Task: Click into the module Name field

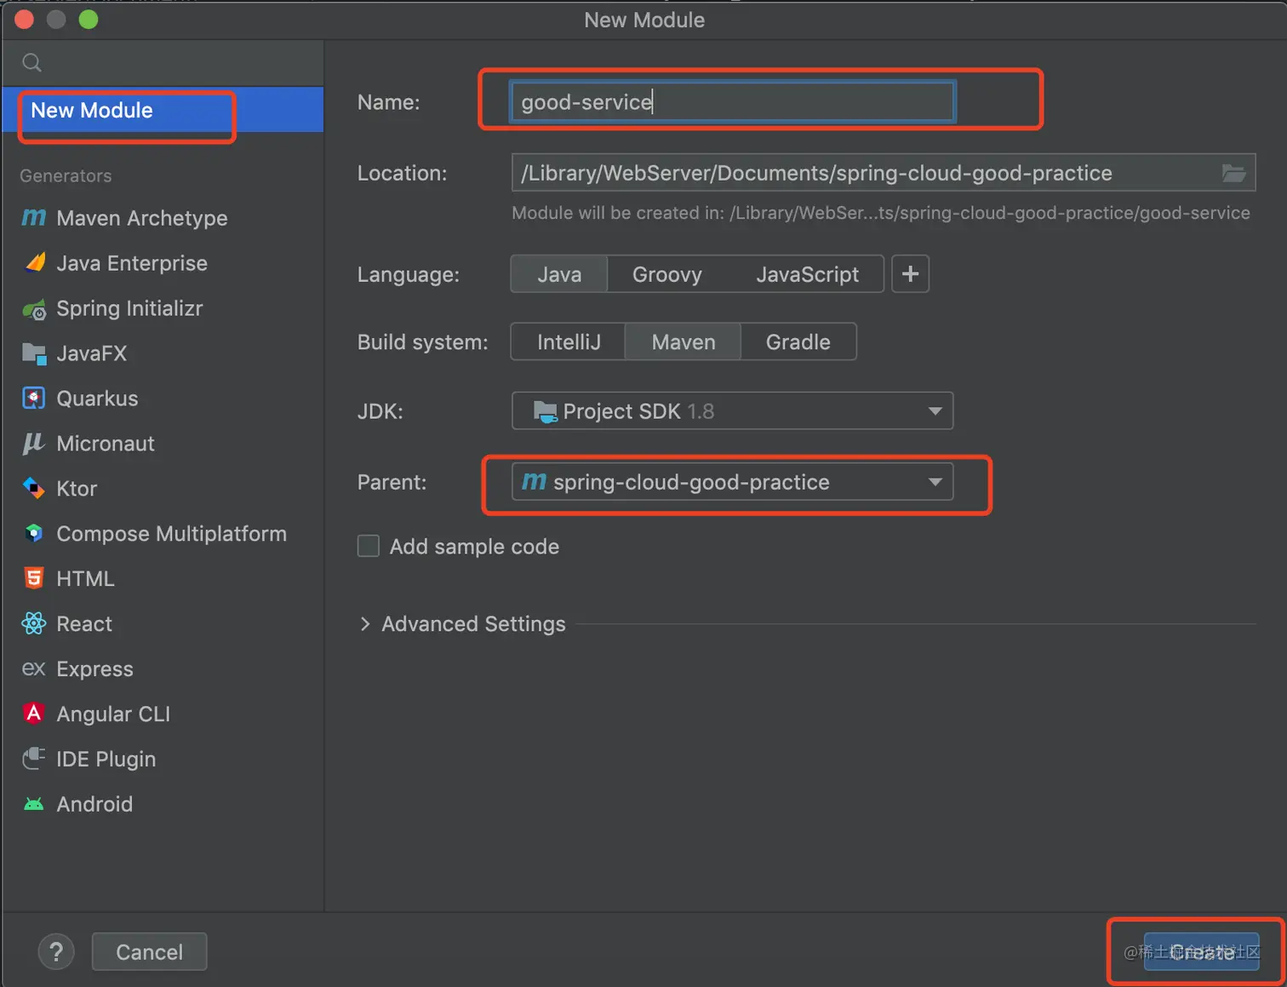Action: click(x=732, y=102)
